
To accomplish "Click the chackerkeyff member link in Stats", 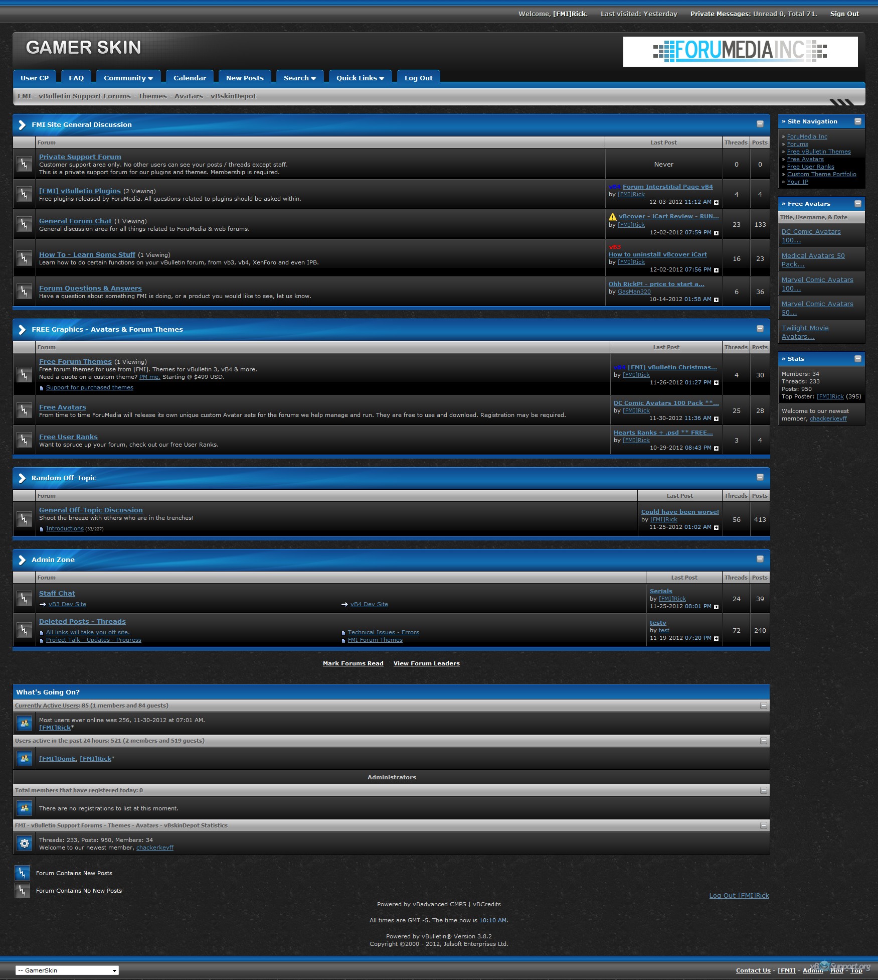I will tap(828, 418).
